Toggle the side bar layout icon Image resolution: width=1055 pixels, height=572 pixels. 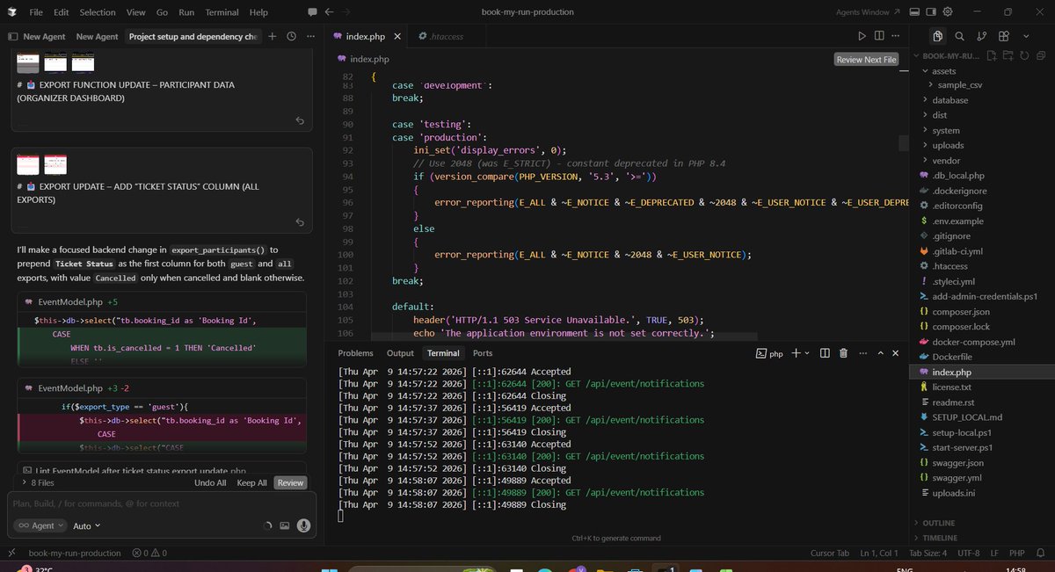931,12
